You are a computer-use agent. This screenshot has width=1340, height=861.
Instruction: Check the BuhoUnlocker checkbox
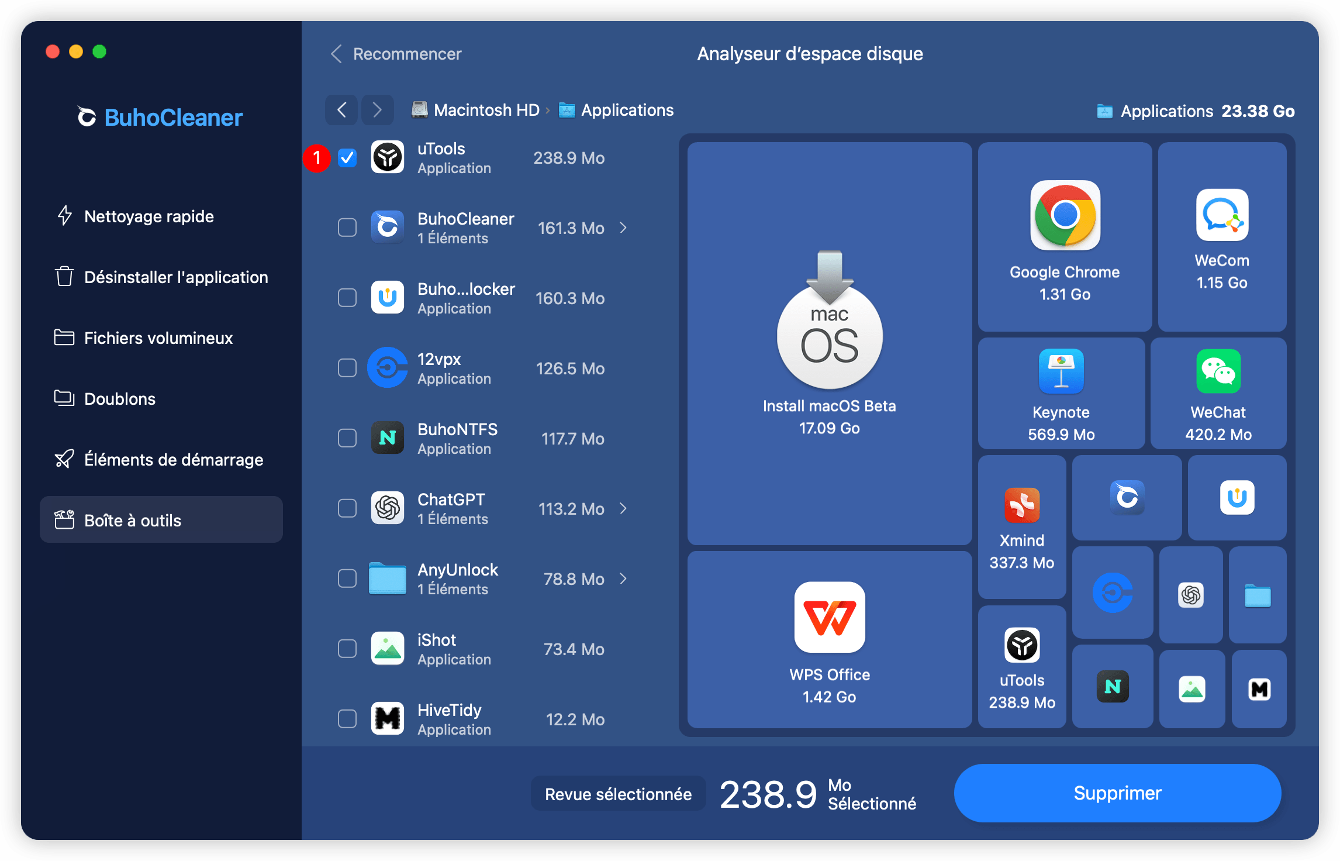pos(347,298)
